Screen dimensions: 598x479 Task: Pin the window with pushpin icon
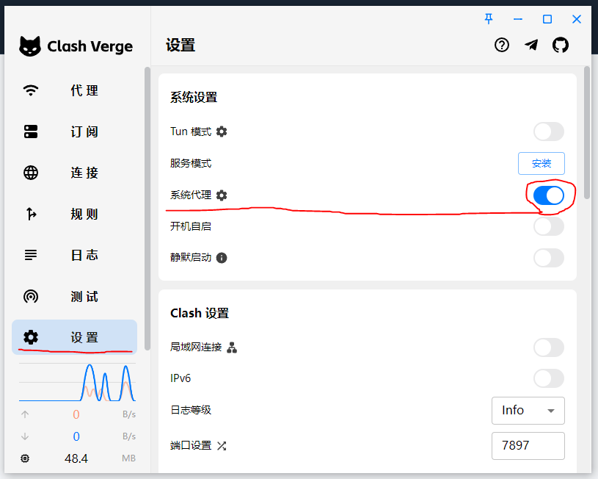[489, 19]
